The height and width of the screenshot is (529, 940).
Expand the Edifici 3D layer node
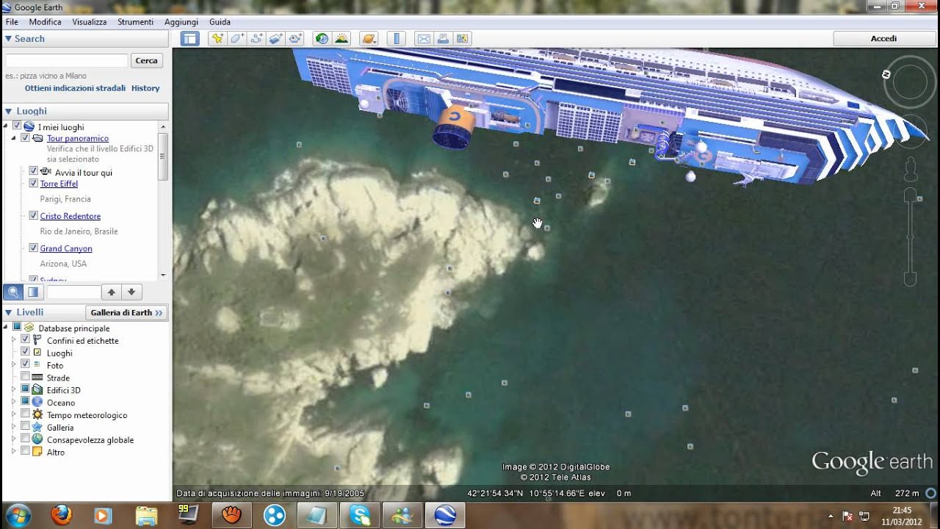pos(14,389)
